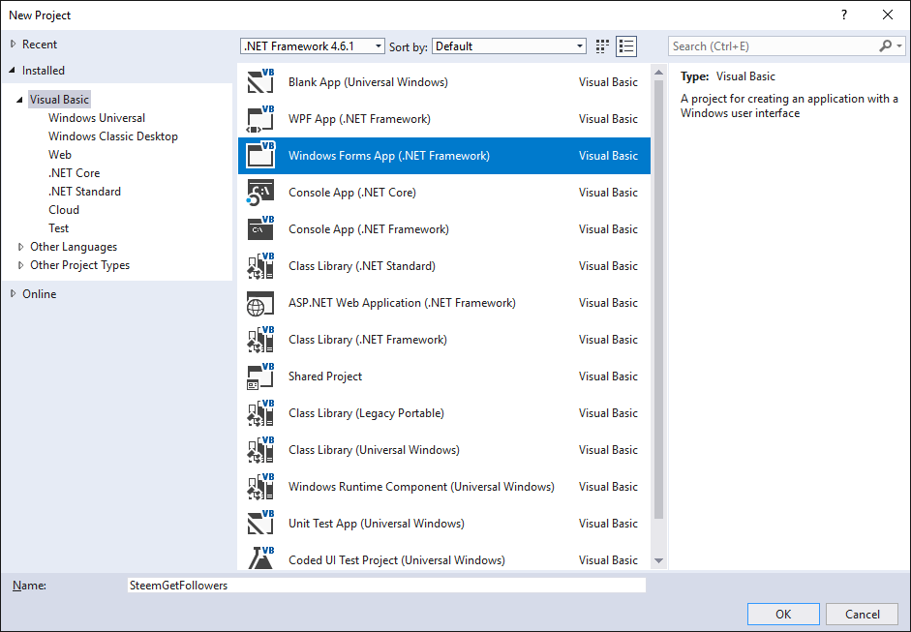The width and height of the screenshot is (911, 632).
Task: Click the Class Library (Universal Windows) icon
Action: click(x=260, y=450)
